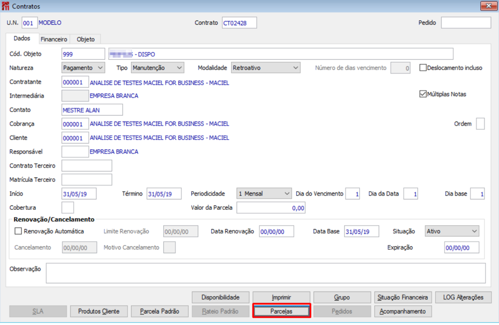499x325 pixels.
Task: Click the Contato field
Action: click(x=92, y=110)
